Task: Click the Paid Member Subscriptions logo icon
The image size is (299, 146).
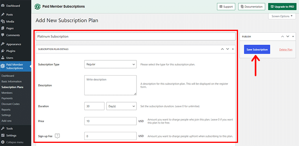Action: [37, 6]
